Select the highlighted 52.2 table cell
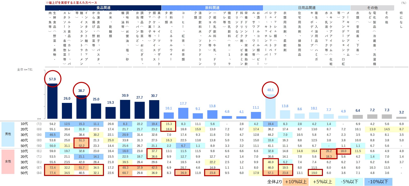Viewport: 409px width, 186px height. point(82,146)
